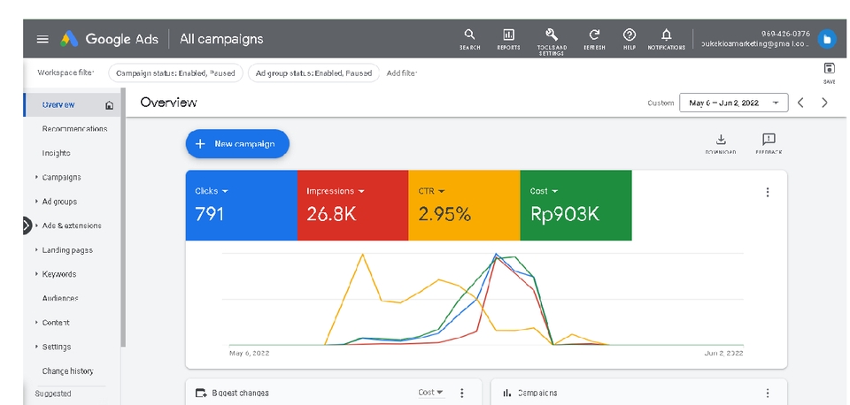850x405 pixels.
Task: Open Campaigns card three-dot menu
Action: coord(767,394)
